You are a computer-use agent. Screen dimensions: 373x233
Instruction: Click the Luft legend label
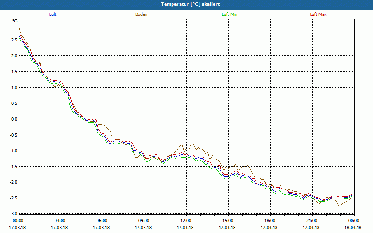(x=53, y=14)
